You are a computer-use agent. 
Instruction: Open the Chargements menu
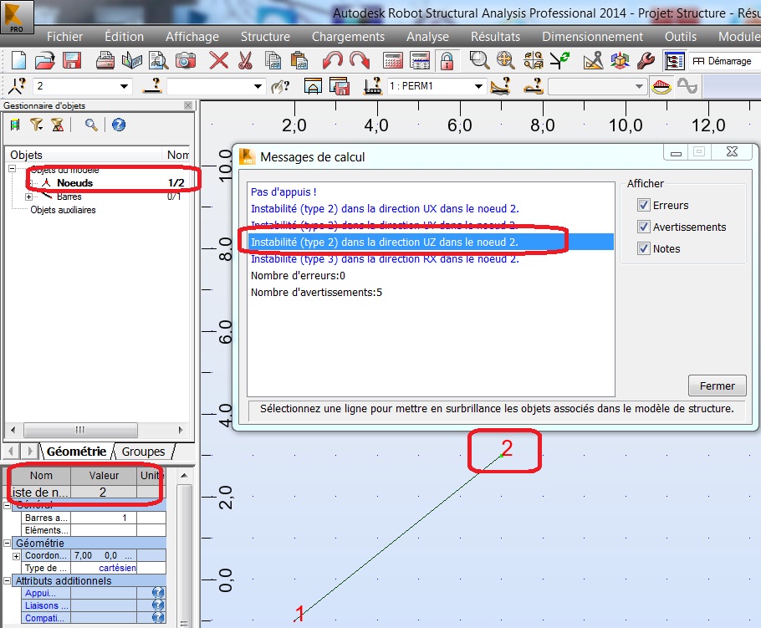[x=348, y=37]
